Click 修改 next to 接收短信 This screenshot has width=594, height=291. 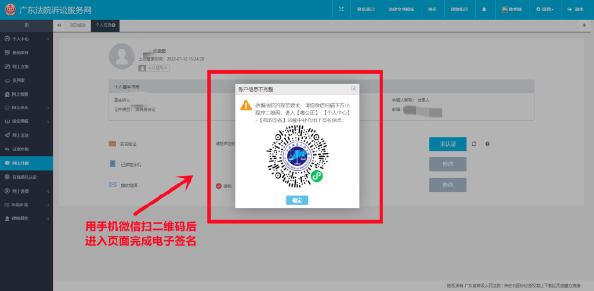click(448, 185)
